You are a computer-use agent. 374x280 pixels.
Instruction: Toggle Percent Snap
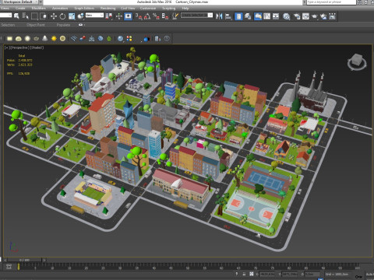156,16
